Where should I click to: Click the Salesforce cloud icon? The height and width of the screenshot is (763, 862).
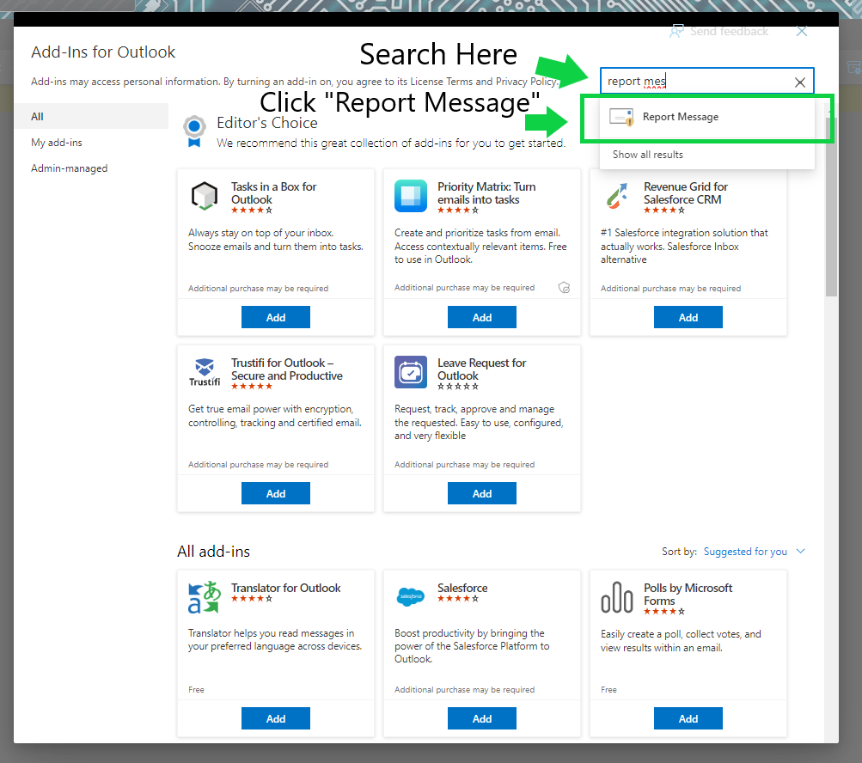pos(411,596)
